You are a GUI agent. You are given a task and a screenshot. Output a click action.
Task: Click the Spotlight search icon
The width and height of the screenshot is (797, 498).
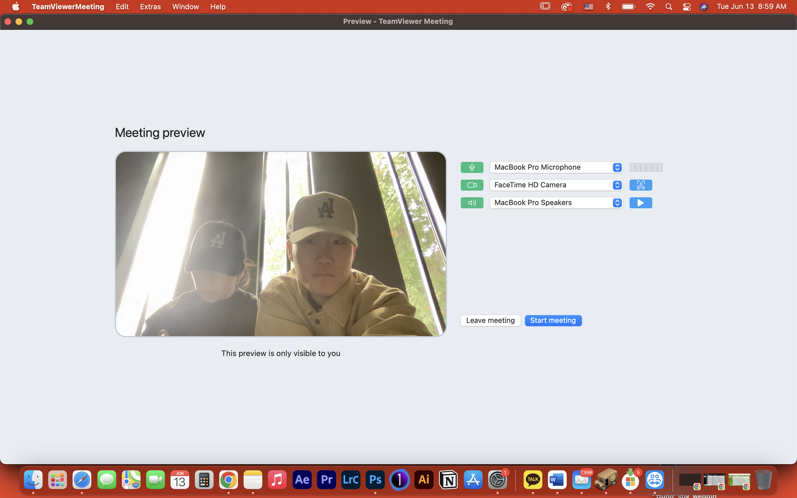[x=669, y=7]
